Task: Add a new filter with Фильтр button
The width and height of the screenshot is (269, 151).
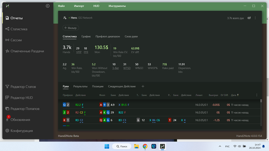Action: 70,28
